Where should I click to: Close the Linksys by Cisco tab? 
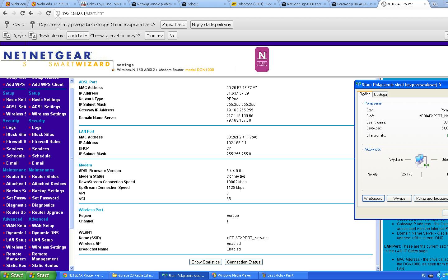[124, 4]
